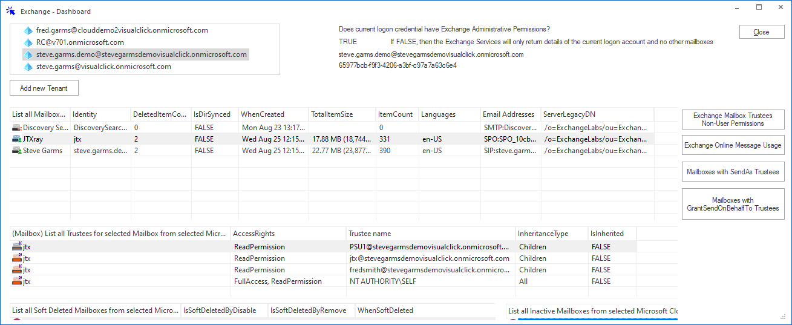Click the IsSoftDeletedByDisable column header

coord(224,310)
